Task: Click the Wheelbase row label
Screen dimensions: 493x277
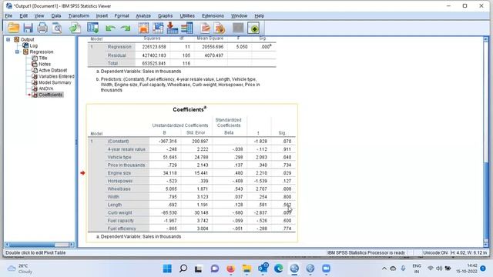Action: (119, 189)
